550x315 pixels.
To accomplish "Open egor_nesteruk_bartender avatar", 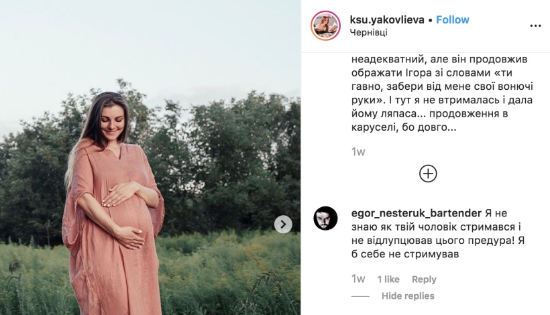I will coord(325,218).
